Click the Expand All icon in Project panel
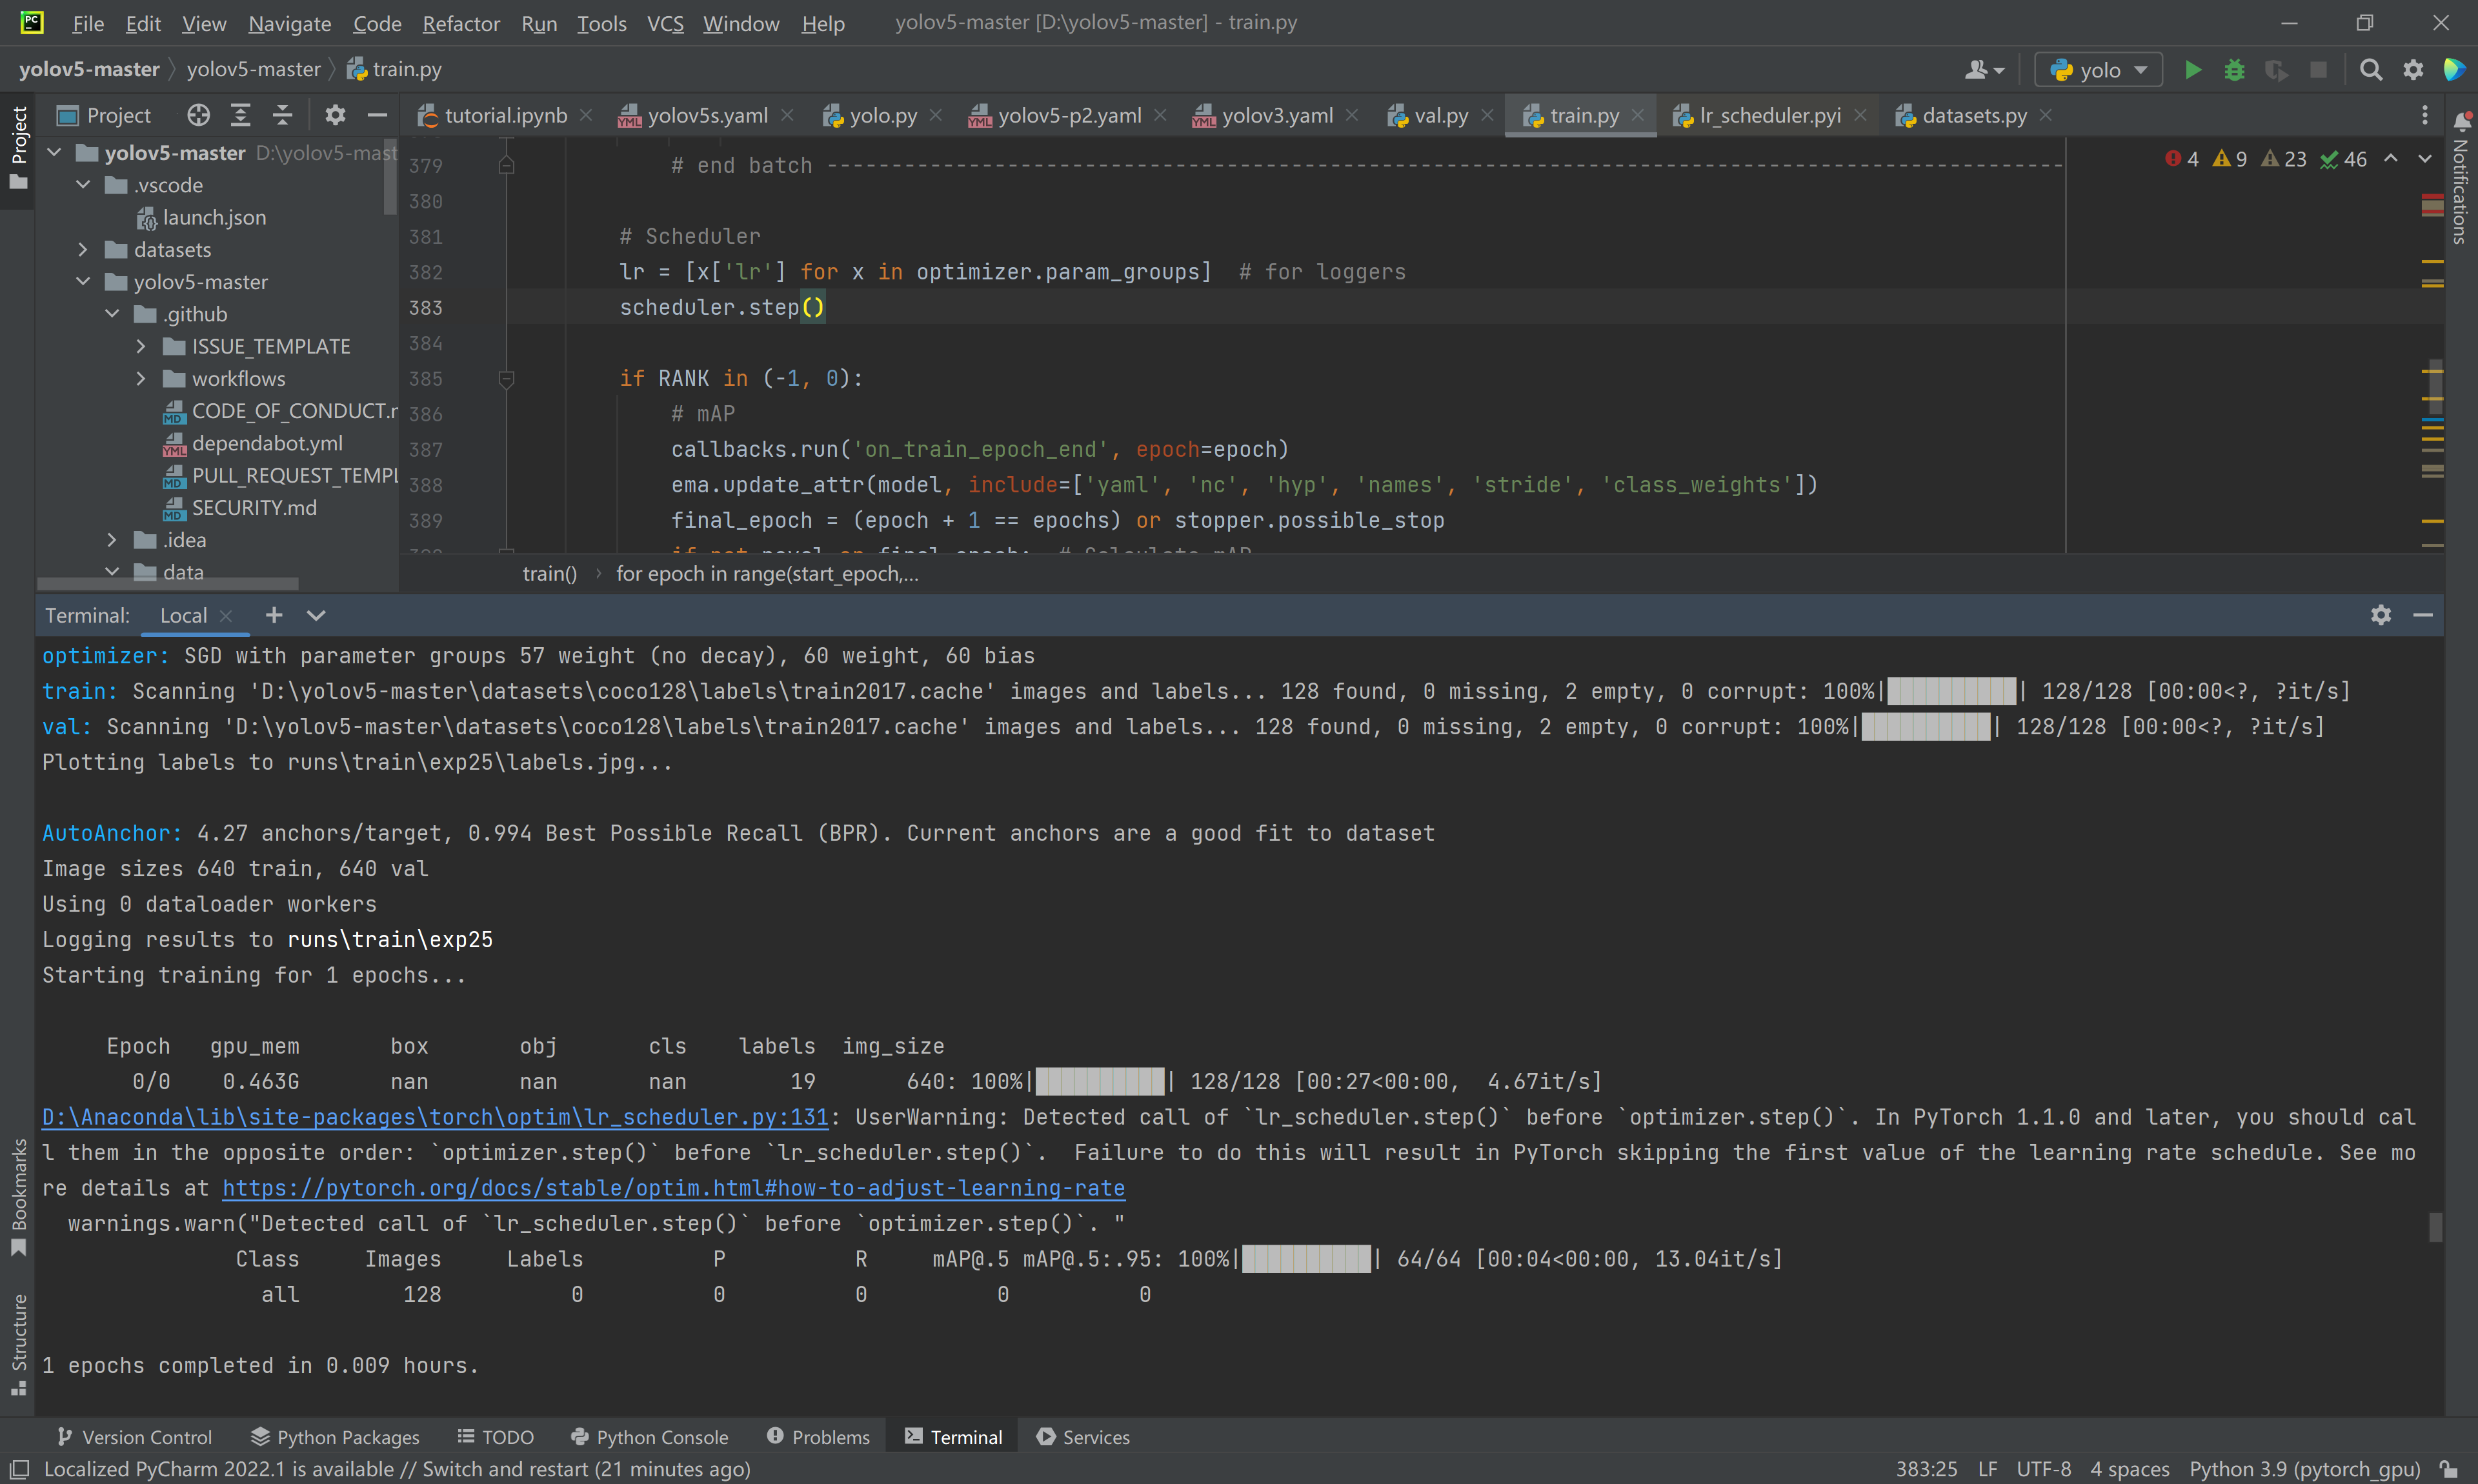 pyautogui.click(x=240, y=115)
